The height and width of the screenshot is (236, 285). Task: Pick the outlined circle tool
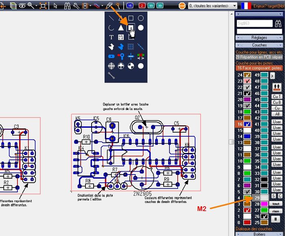click(141, 18)
